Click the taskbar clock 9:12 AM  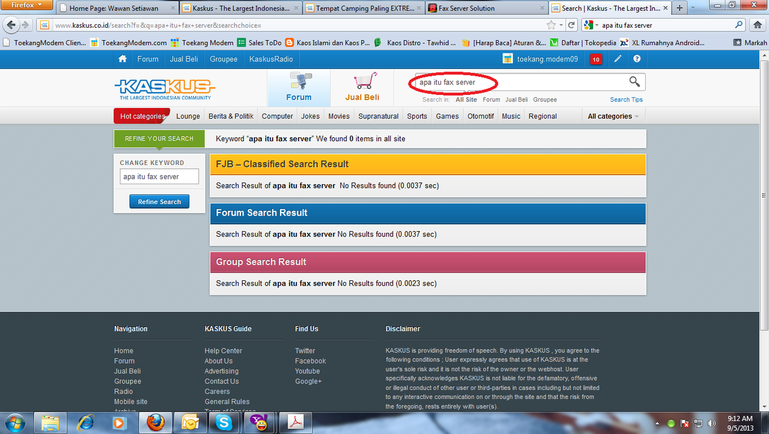point(740,423)
